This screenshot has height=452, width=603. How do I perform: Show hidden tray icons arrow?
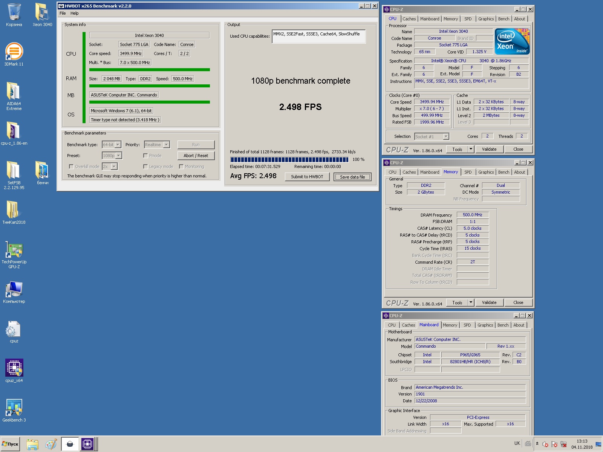[537, 444]
